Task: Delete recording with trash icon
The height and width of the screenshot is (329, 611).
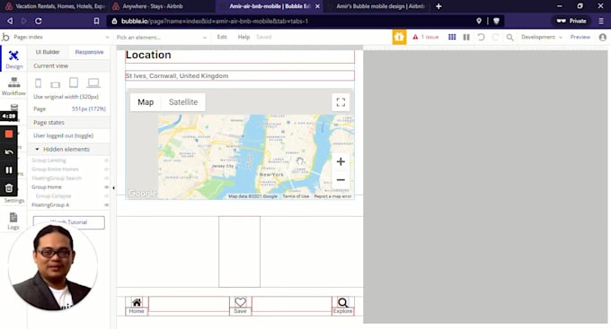Action: pyautogui.click(x=9, y=188)
